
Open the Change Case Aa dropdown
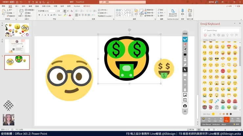coord(60,15)
